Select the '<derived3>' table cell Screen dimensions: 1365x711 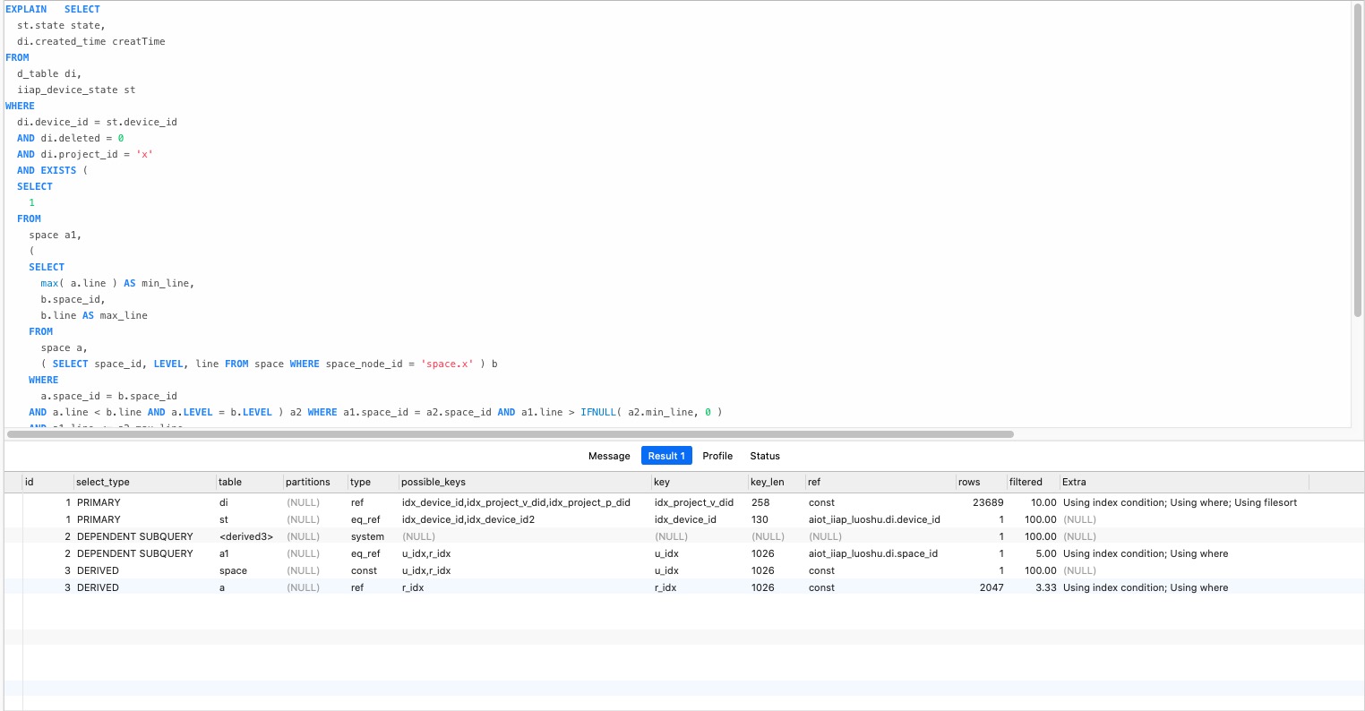[x=246, y=536]
